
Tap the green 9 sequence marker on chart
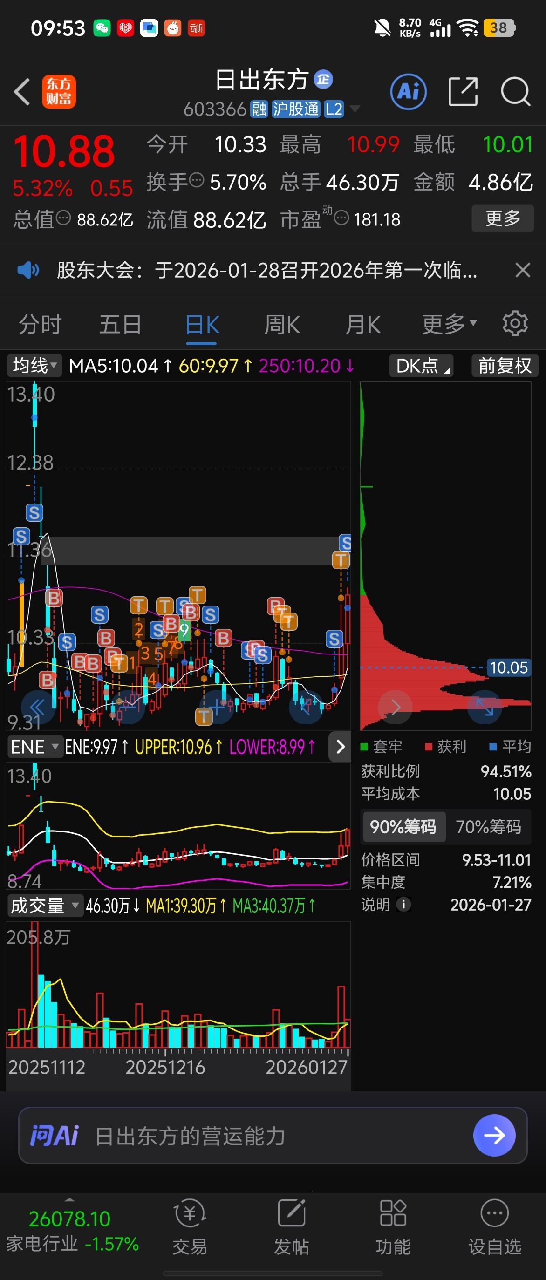[184, 630]
